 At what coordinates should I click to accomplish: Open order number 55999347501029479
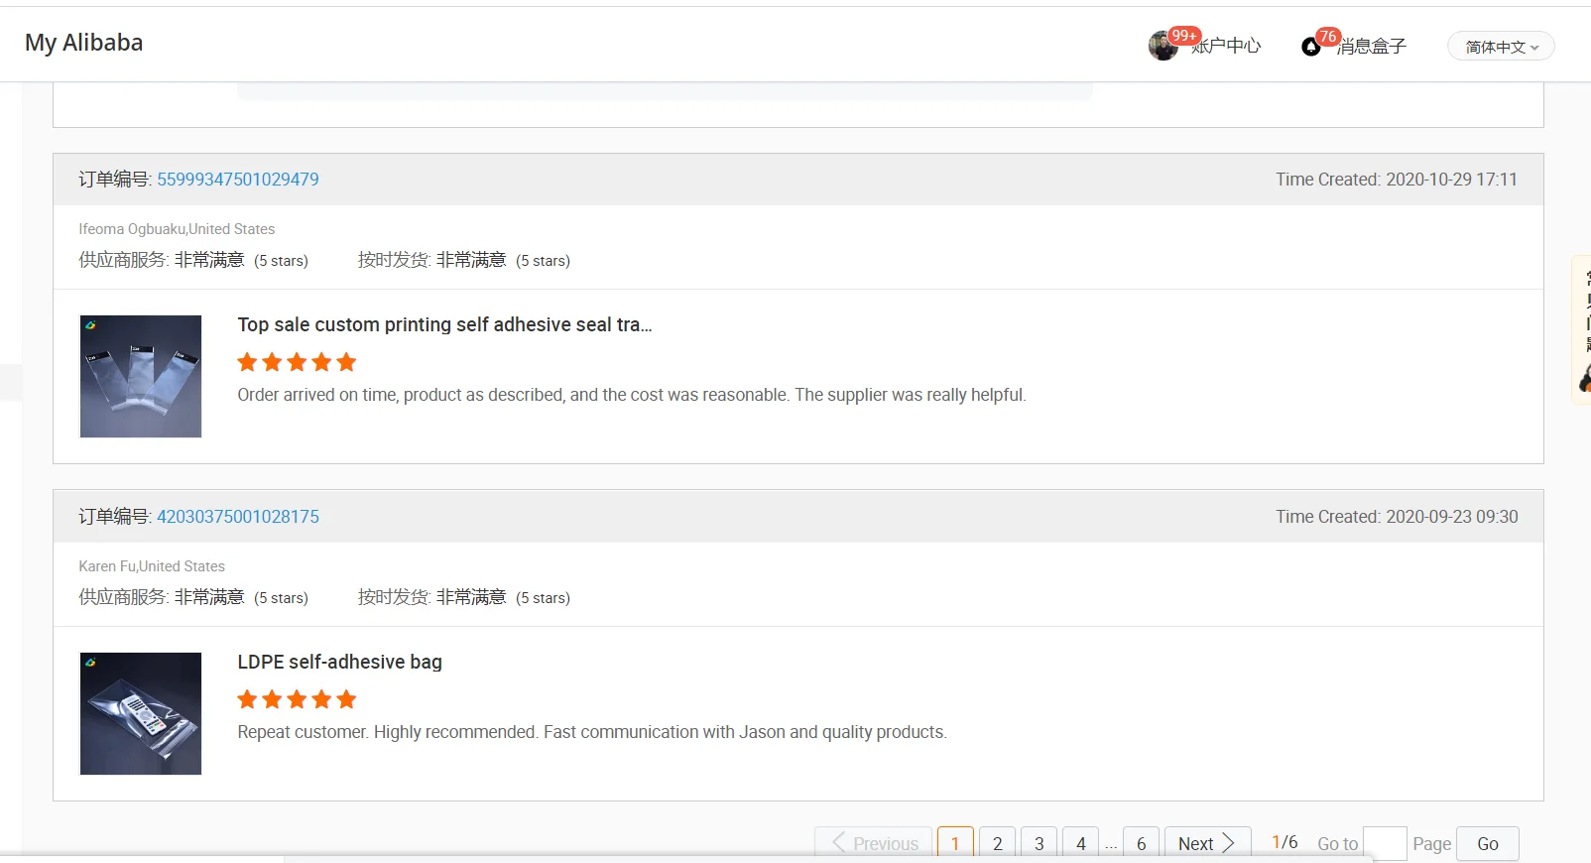click(x=238, y=180)
